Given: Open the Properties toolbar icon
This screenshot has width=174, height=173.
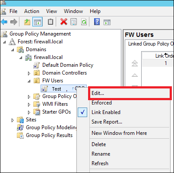Looking at the screenshot, I should click(74, 22).
